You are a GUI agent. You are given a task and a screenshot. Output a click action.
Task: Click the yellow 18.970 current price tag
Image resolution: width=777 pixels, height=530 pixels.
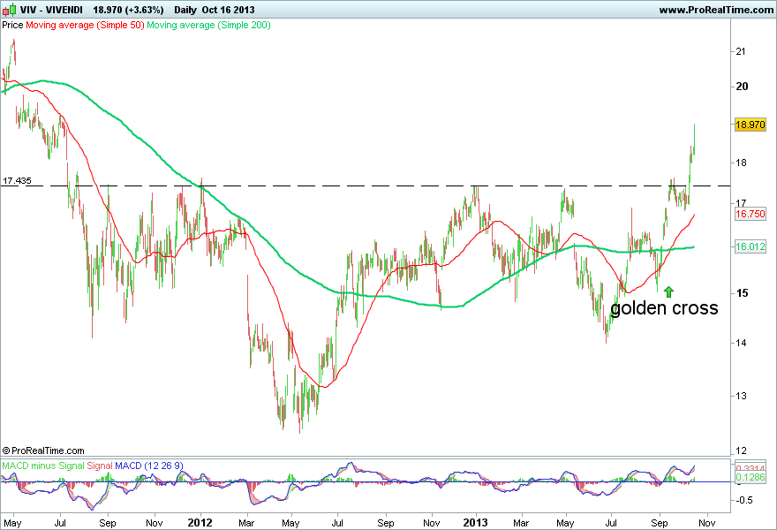[x=751, y=125]
